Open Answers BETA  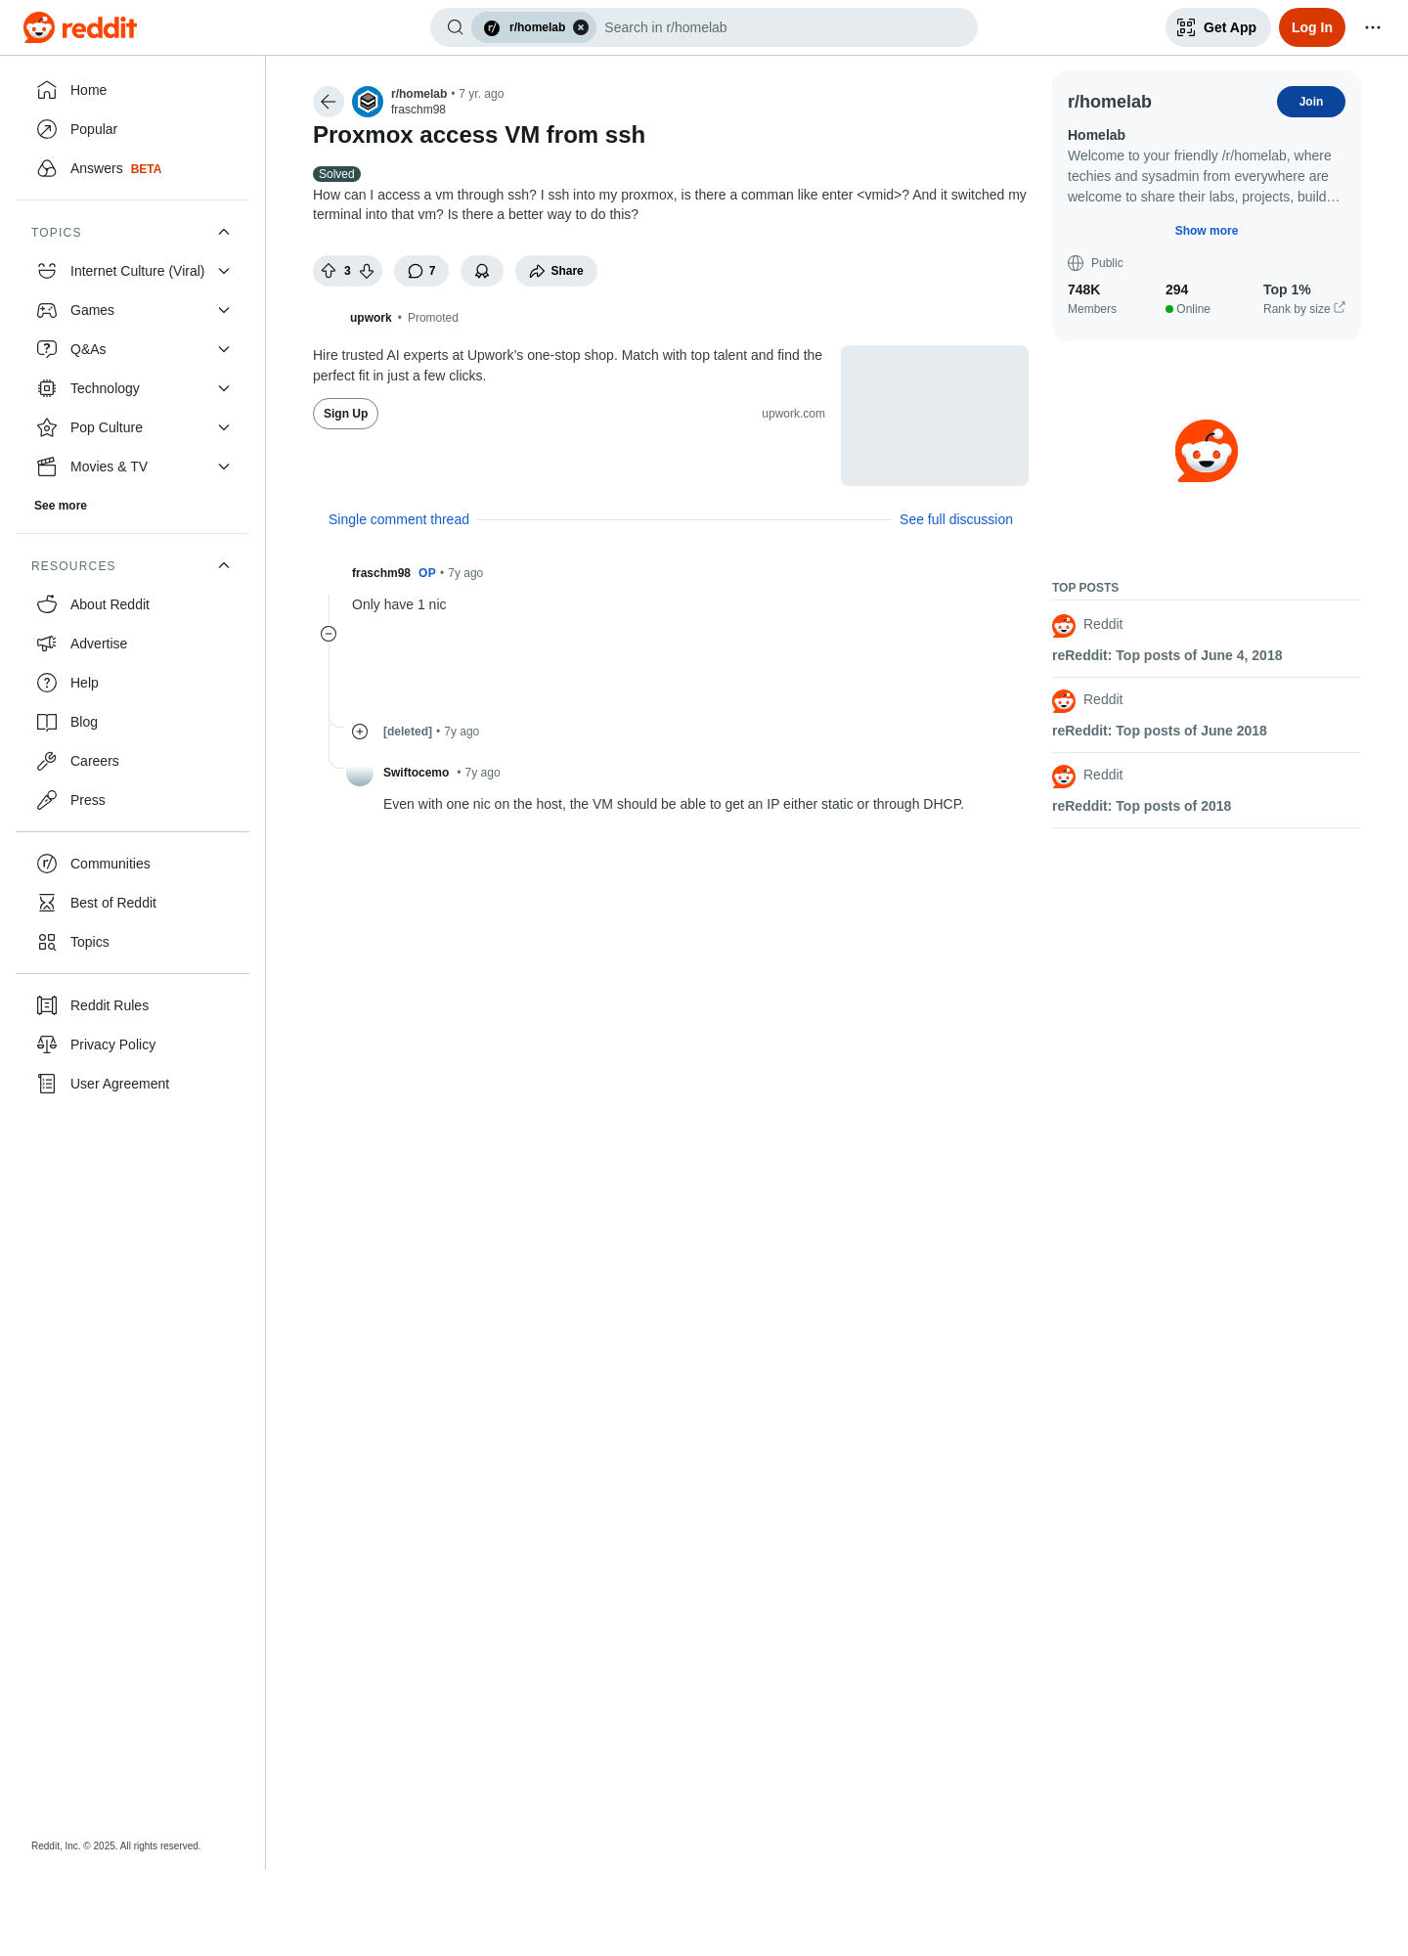133,168
